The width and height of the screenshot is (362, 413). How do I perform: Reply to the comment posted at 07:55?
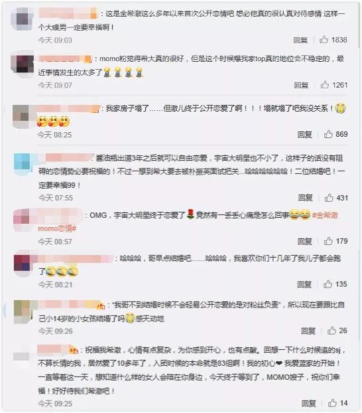click(x=306, y=198)
